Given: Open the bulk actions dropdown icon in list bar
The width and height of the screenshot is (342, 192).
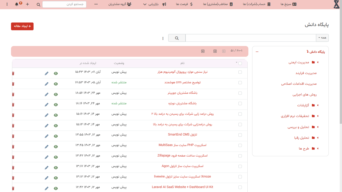Looking at the screenshot, I should tap(203, 51).
